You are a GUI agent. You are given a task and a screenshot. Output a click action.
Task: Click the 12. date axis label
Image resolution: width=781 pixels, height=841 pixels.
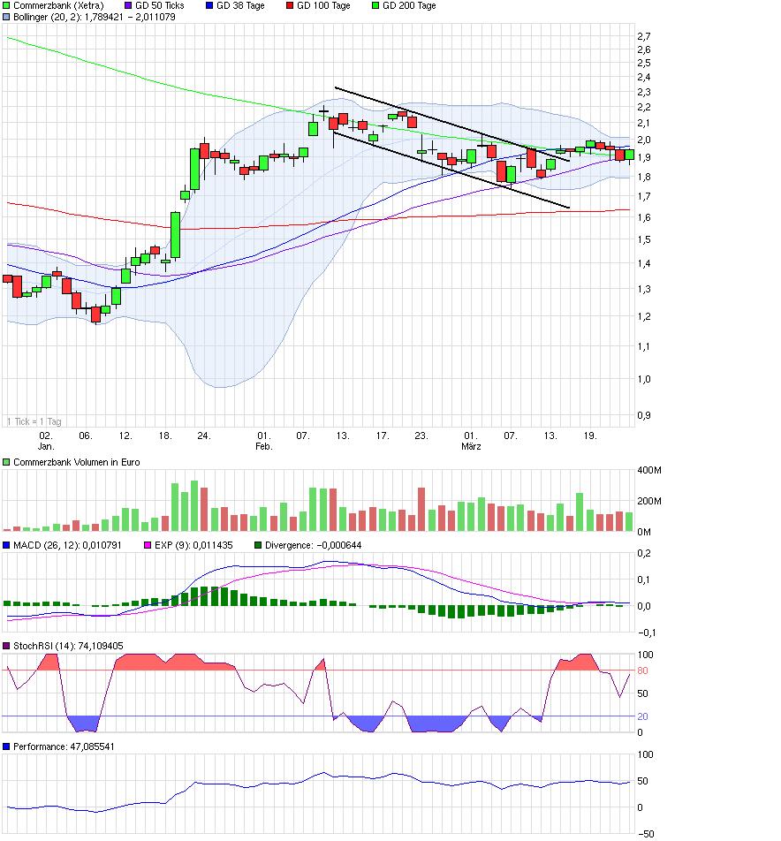[x=125, y=436]
